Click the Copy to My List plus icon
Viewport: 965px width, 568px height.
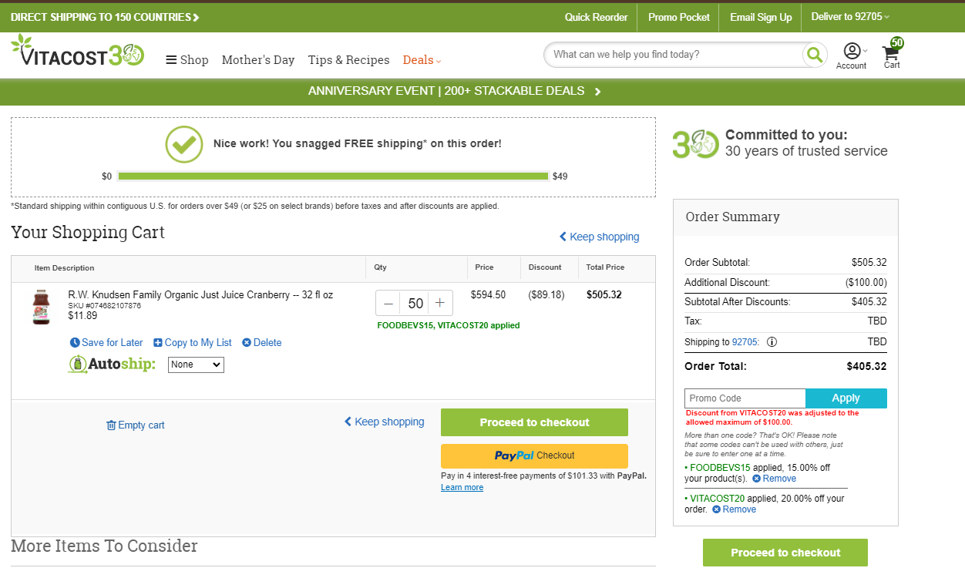[x=158, y=343]
